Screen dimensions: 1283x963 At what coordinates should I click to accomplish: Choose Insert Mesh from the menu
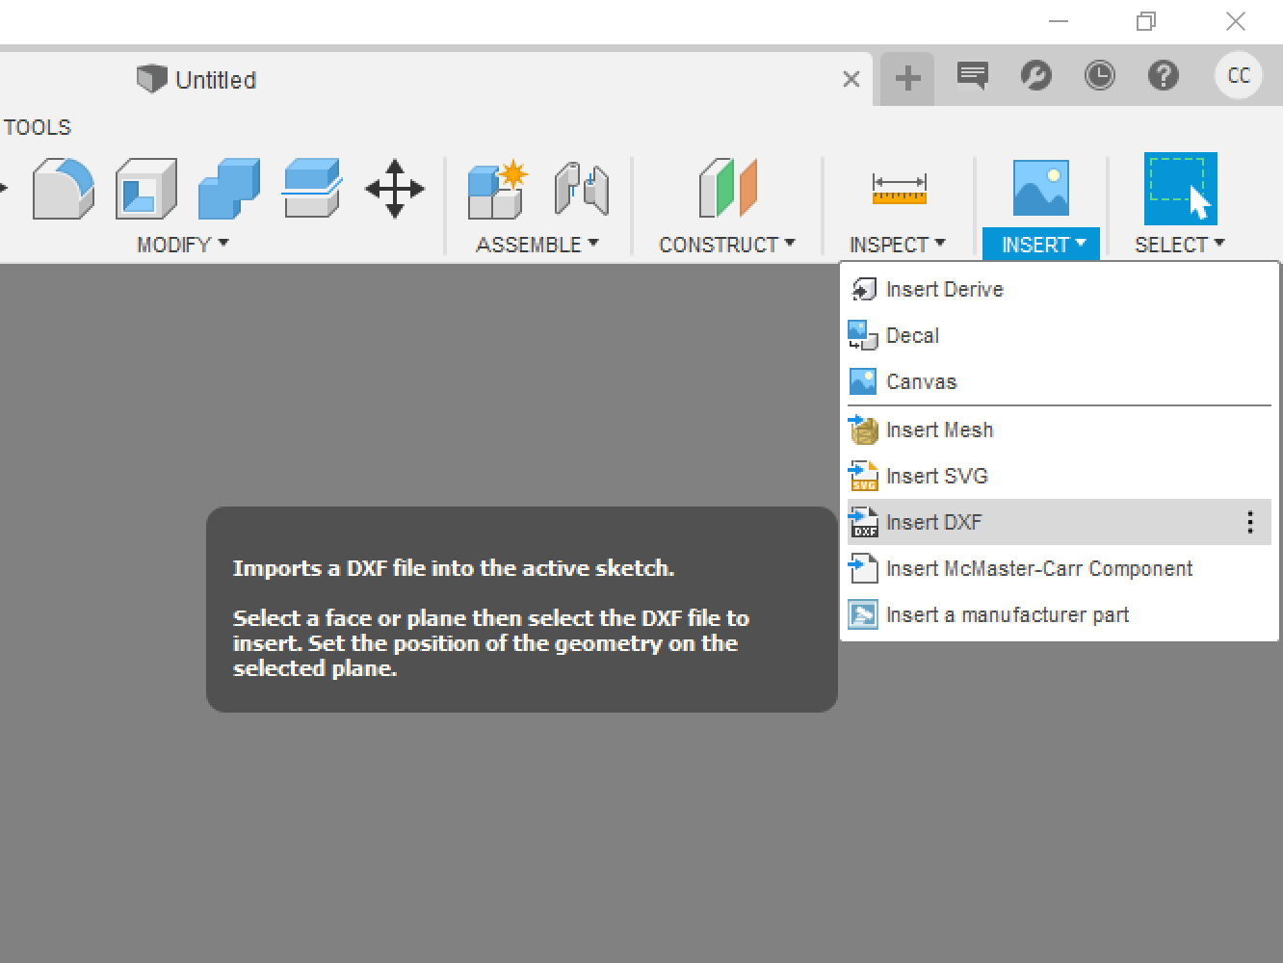1060,429
